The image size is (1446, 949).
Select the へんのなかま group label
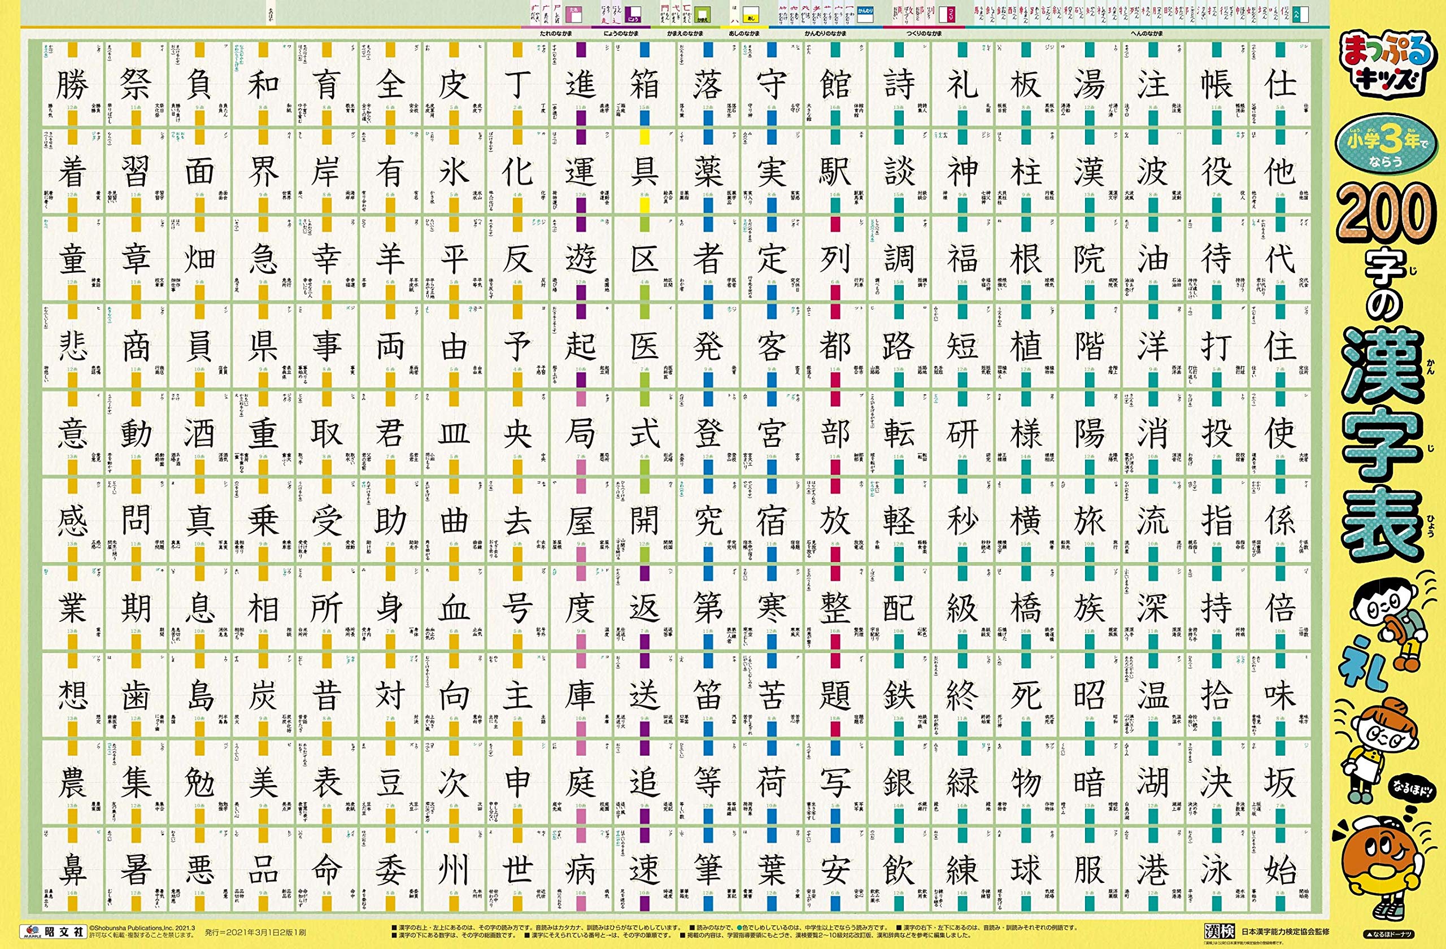1147,33
